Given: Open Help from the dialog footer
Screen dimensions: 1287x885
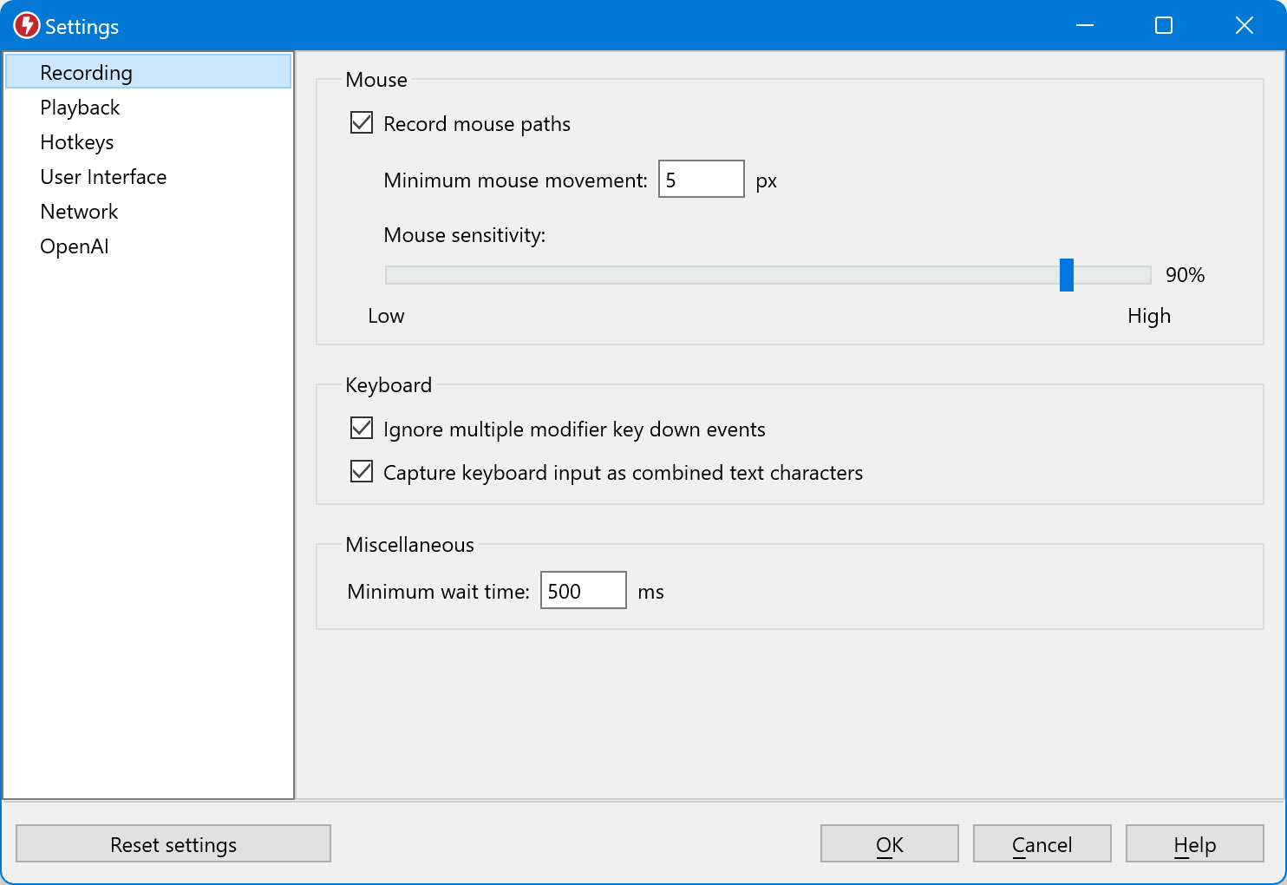Looking at the screenshot, I should [x=1194, y=844].
